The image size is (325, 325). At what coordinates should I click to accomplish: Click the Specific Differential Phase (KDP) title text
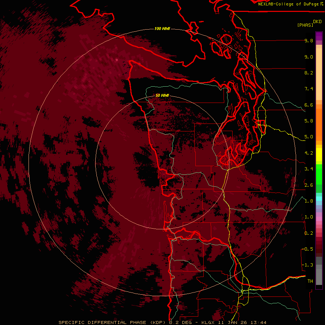[112, 322]
